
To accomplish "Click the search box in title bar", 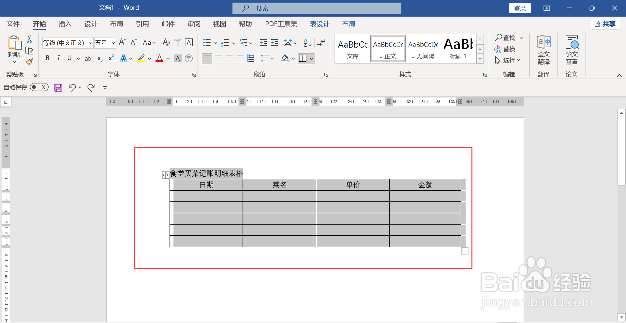I will (x=317, y=8).
